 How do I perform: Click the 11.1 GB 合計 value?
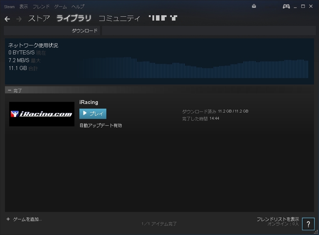coord(23,68)
